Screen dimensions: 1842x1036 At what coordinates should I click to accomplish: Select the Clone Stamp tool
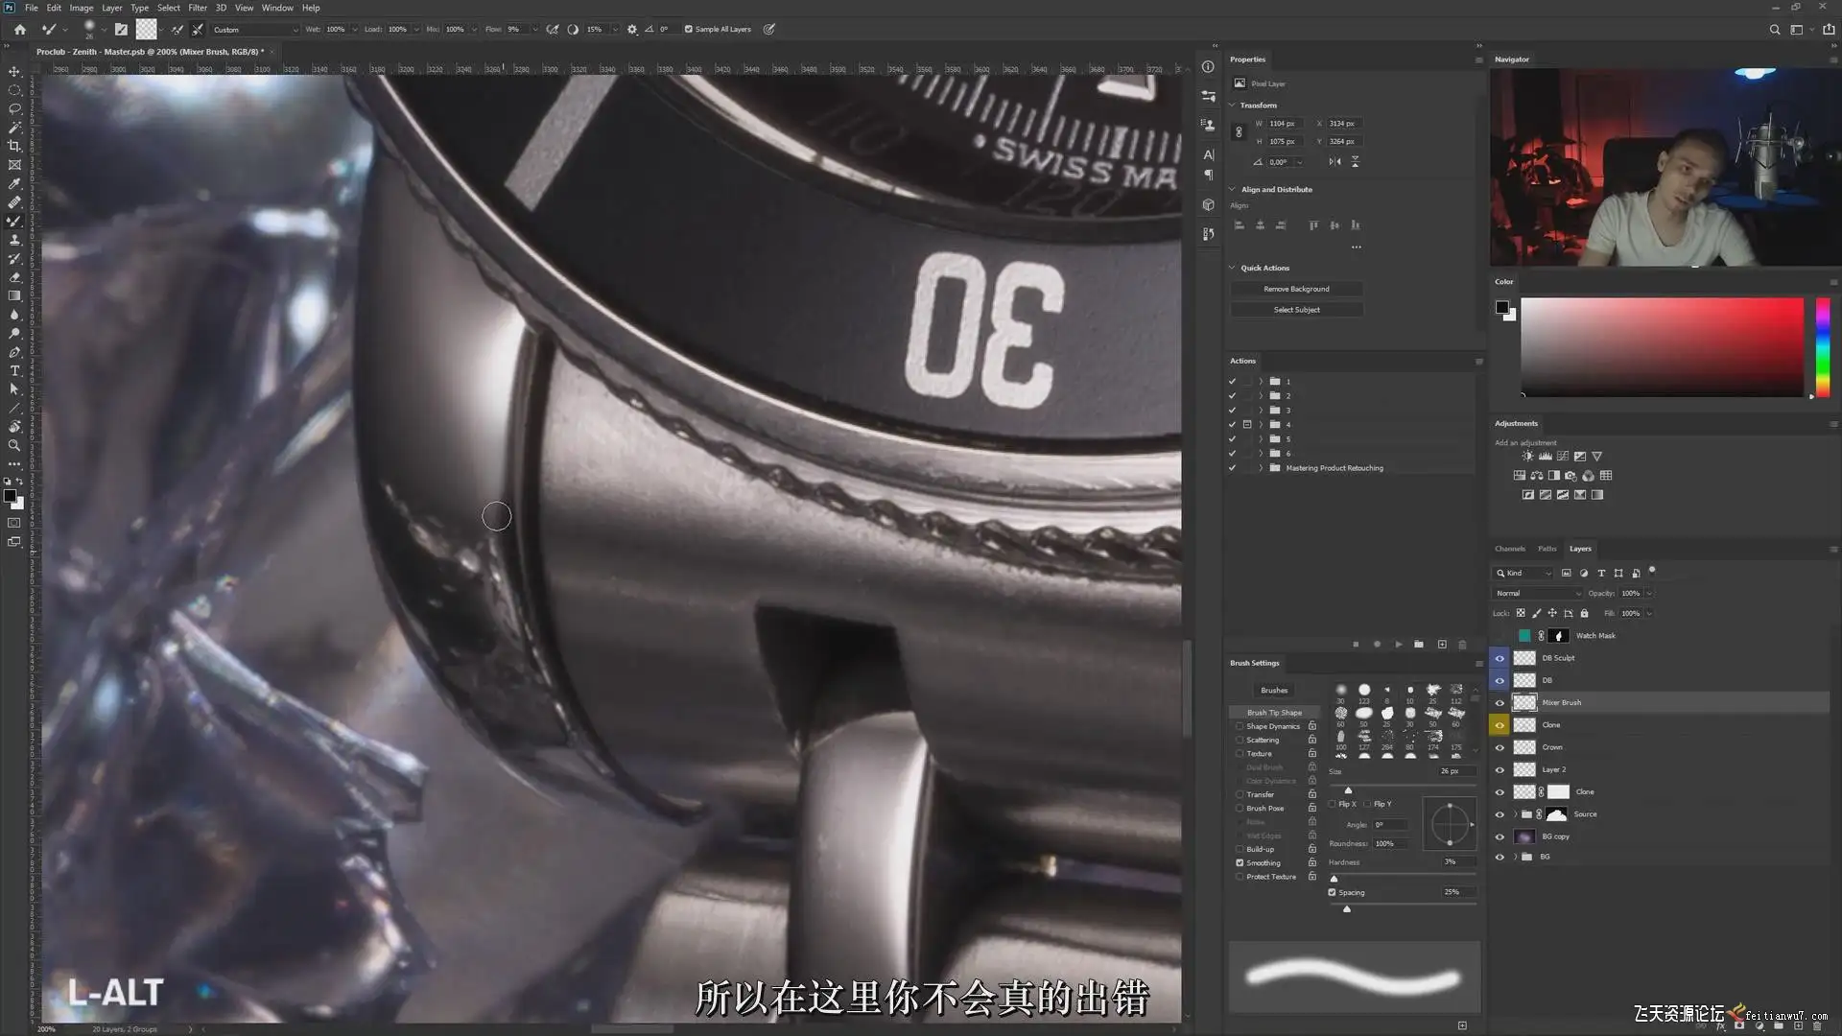tap(14, 240)
